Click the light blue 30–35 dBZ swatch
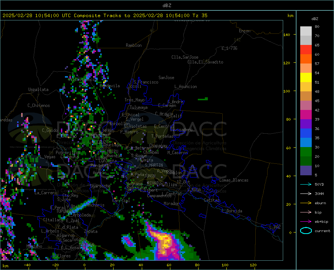The image size is (334, 270). tap(306, 143)
